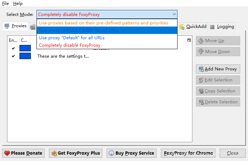This screenshot has width=248, height=161.
Task: Choose 'Completely disable FoxyProxy' in dropdown list
Action: tap(107, 45)
